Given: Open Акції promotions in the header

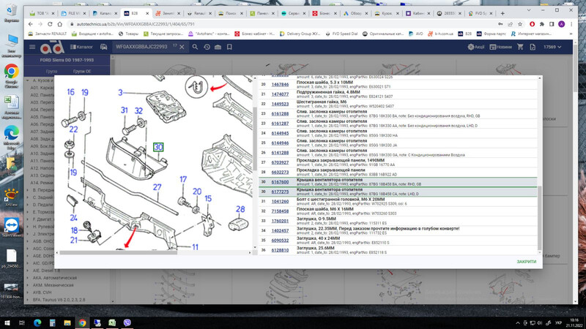Looking at the screenshot, I should point(475,47).
